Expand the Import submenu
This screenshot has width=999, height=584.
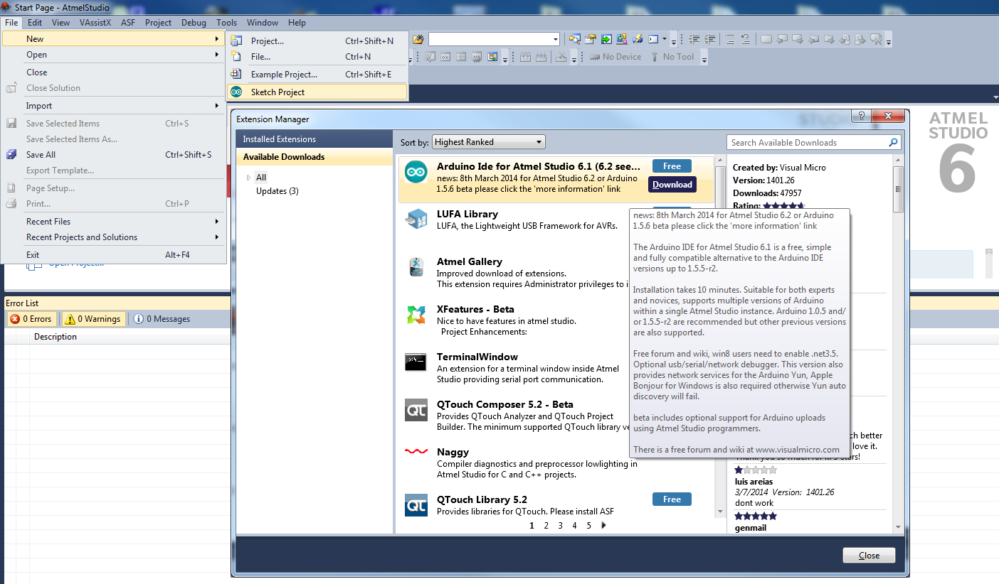click(x=217, y=106)
